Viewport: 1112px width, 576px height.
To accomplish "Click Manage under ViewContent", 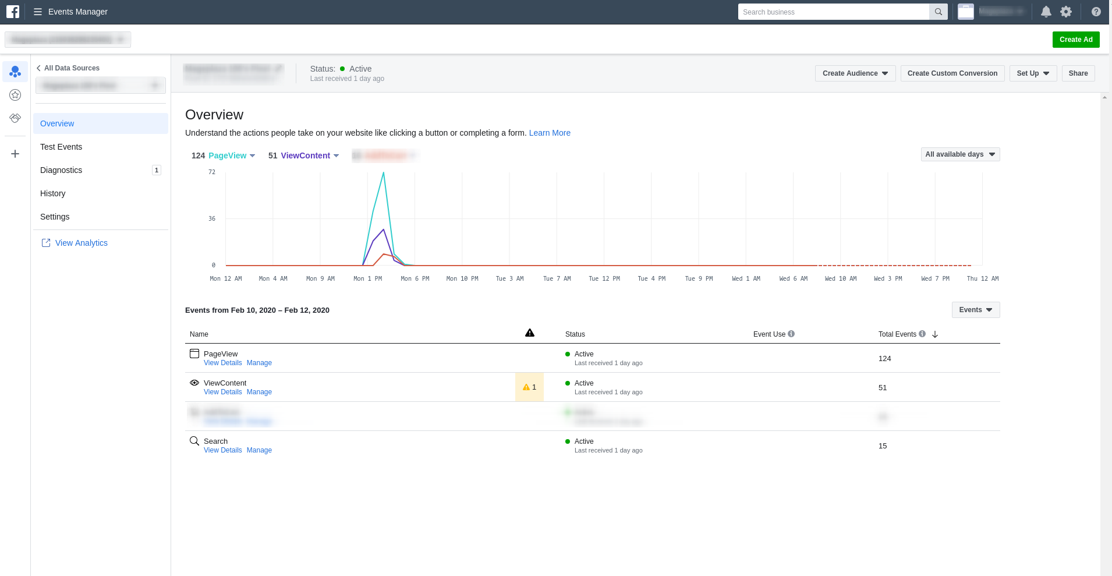I will point(259,392).
